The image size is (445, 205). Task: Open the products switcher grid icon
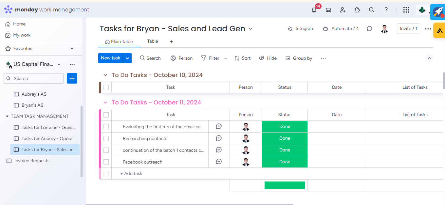(x=406, y=10)
